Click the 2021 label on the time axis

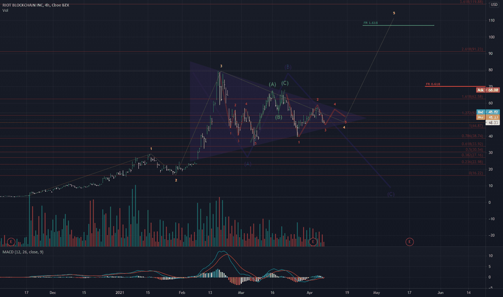(x=120, y=293)
